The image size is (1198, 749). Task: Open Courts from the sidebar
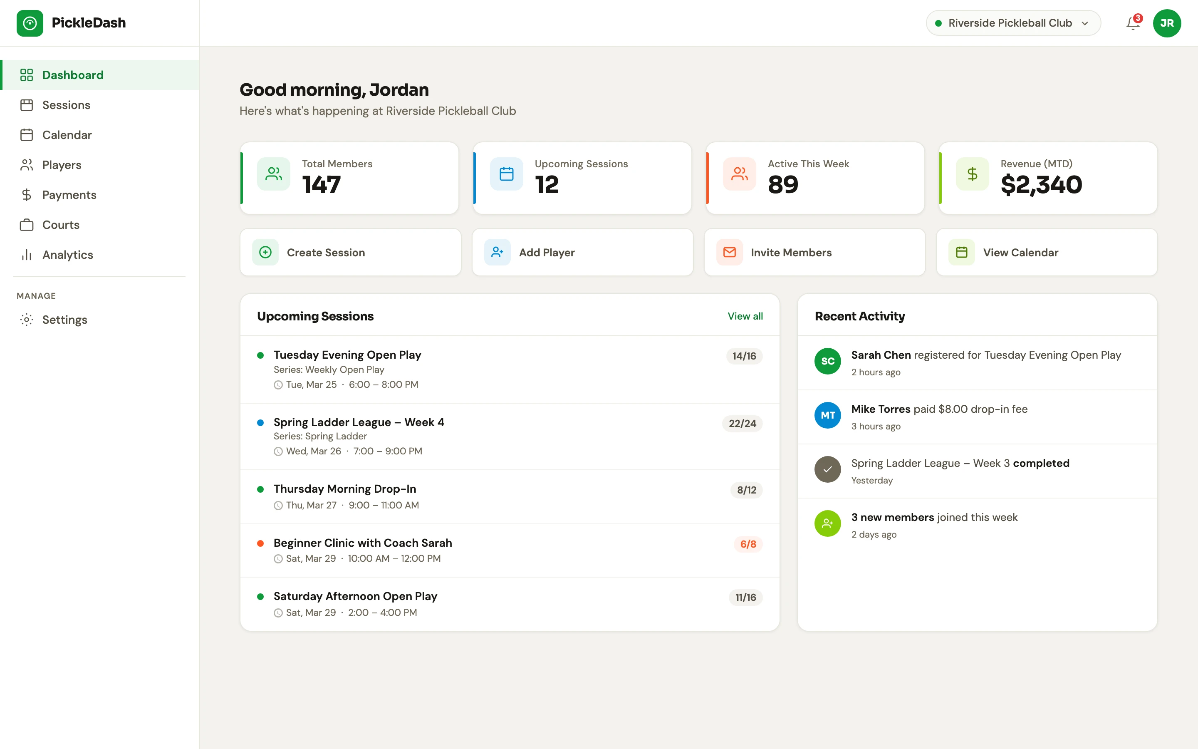pyautogui.click(x=99, y=225)
